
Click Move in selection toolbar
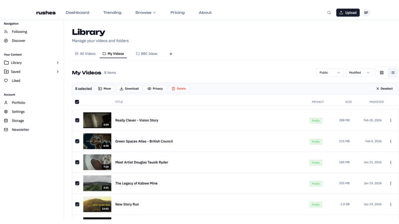(105, 89)
